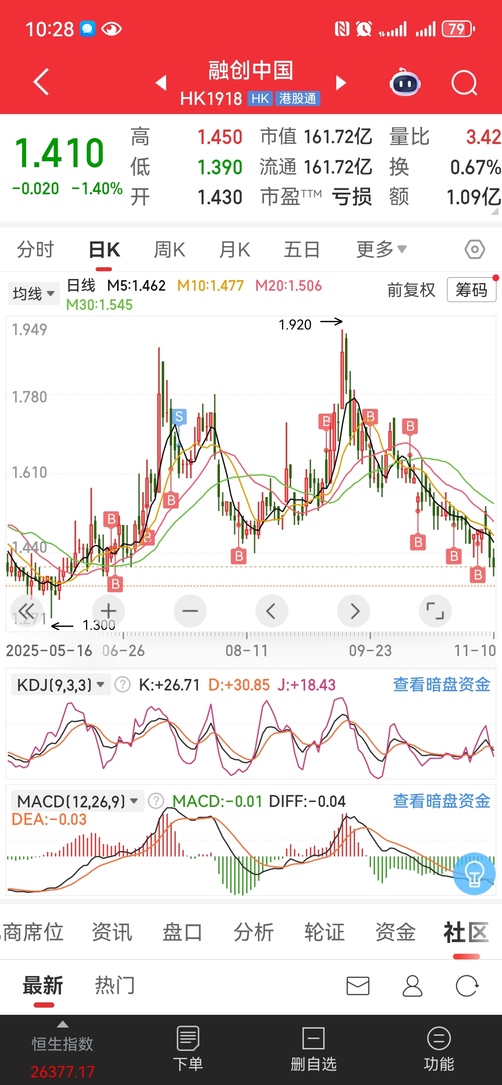Open 盘口 order book tab
502x1085 pixels.
coord(183,932)
